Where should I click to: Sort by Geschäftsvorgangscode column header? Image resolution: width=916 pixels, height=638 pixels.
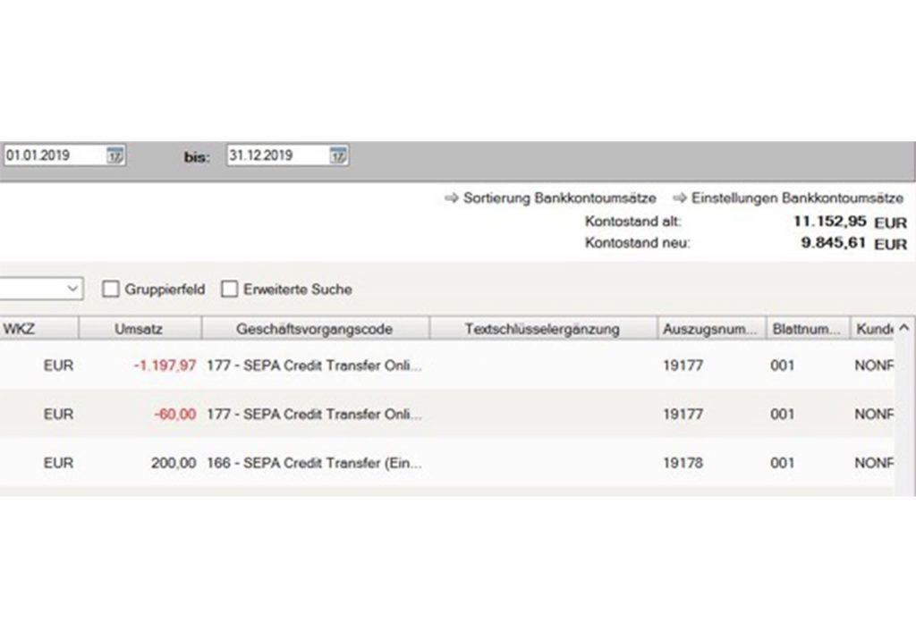pos(316,329)
